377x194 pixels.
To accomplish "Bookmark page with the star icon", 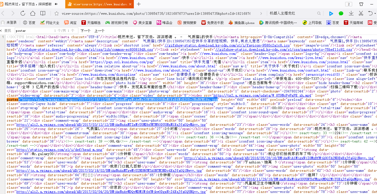I will click(x=57, y=13).
